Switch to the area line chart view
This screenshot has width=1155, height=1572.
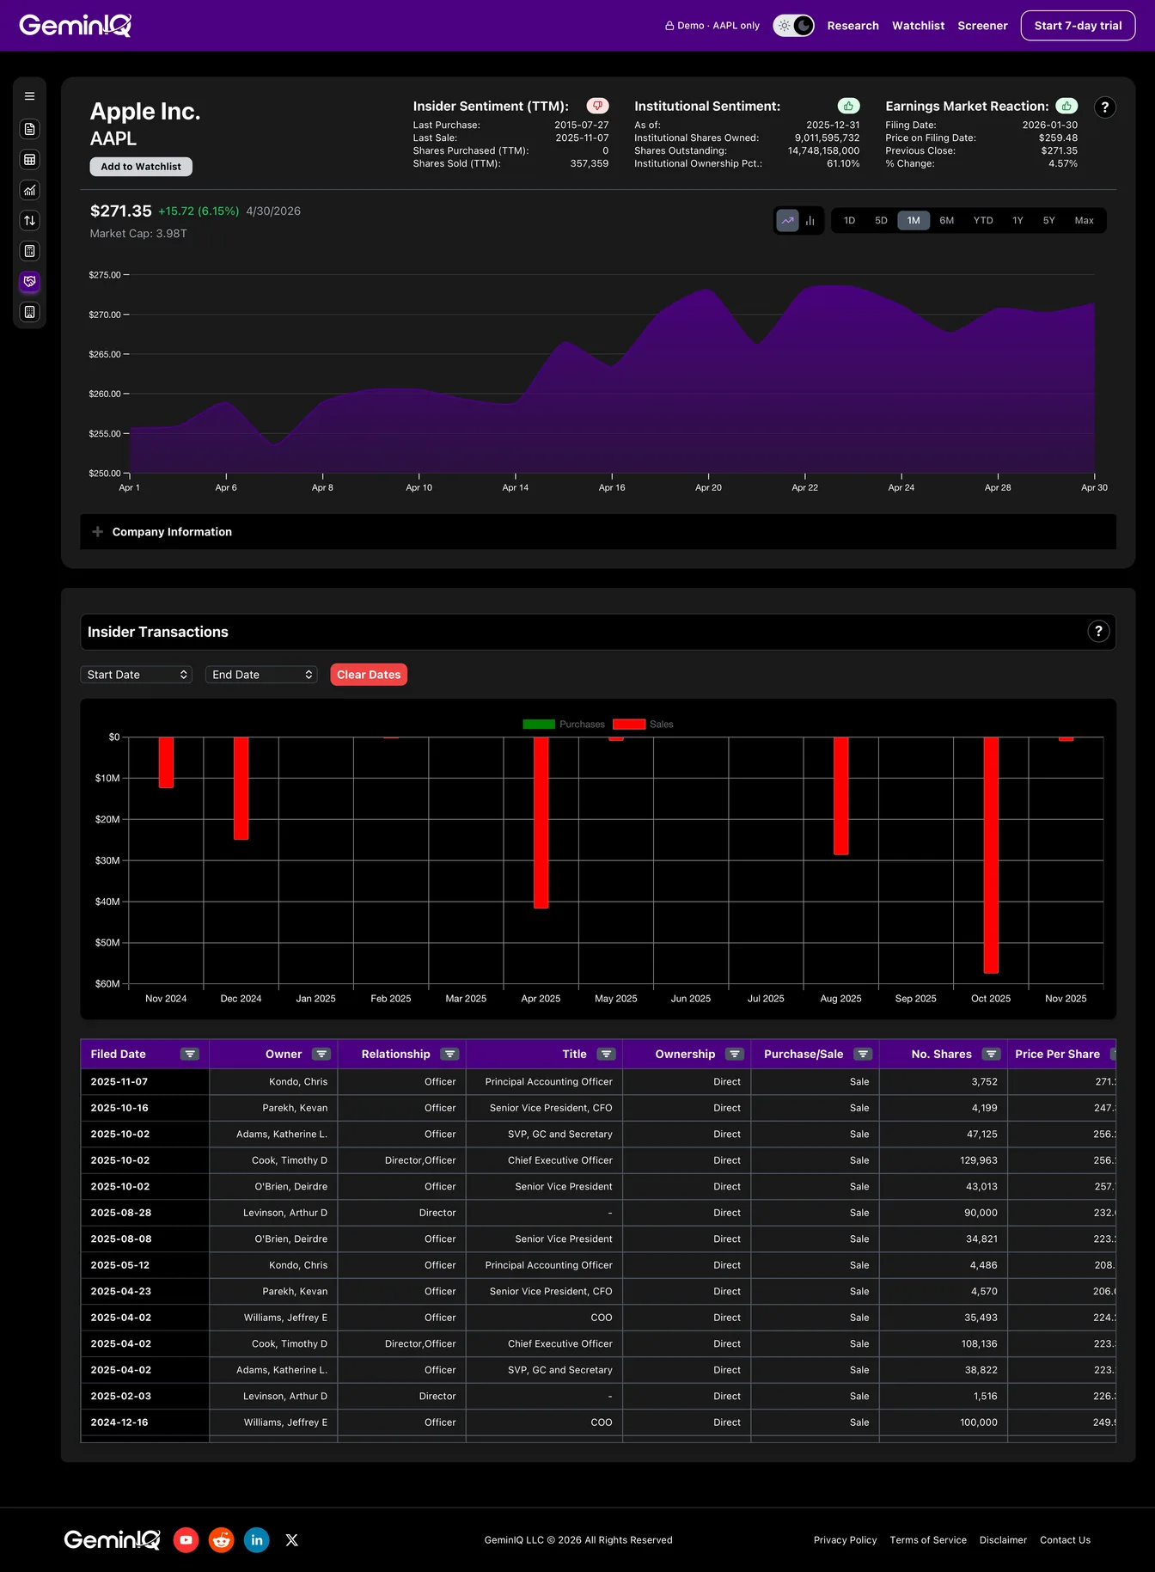[787, 221]
